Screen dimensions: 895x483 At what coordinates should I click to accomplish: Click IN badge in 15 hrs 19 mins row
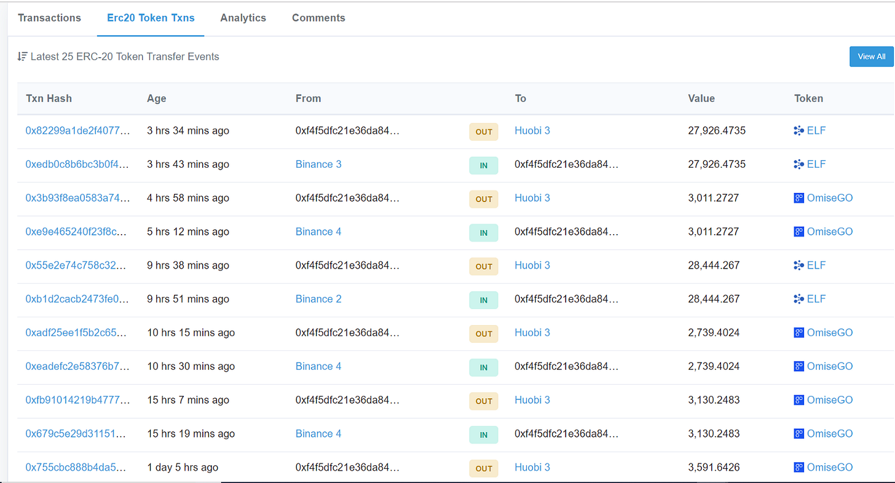pyautogui.click(x=484, y=435)
